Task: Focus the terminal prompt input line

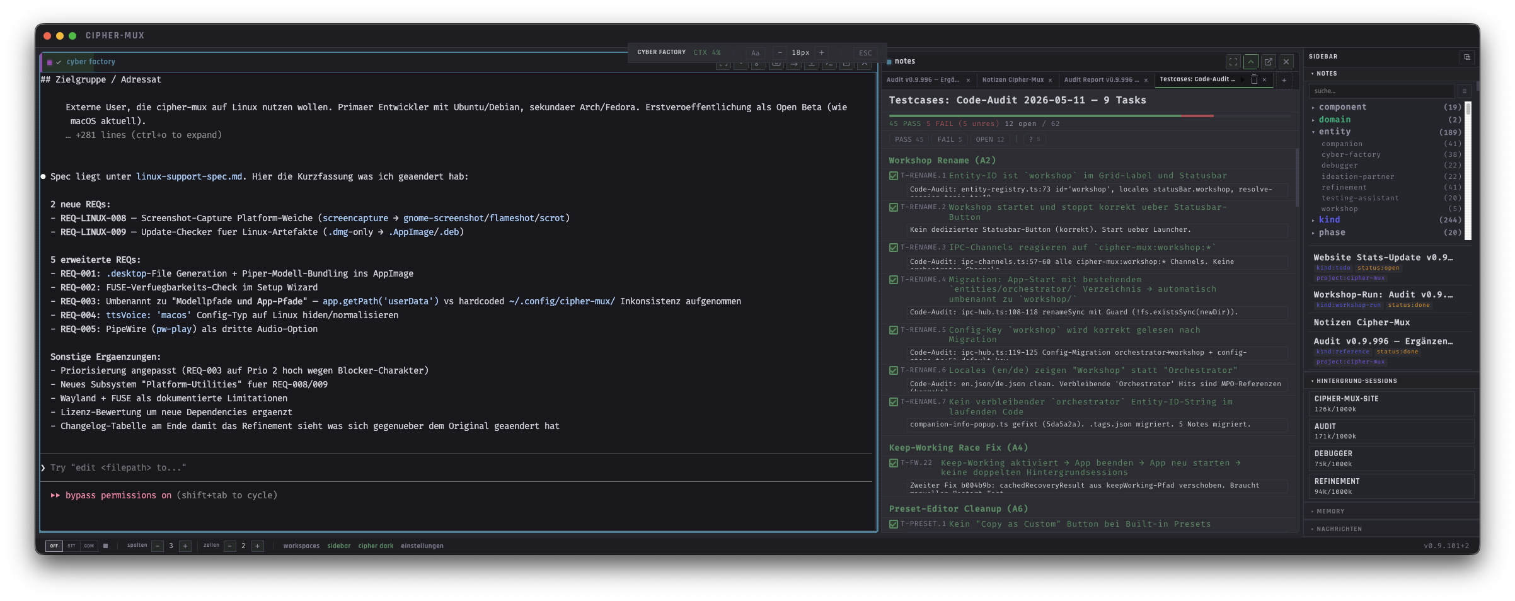Action: (456, 467)
